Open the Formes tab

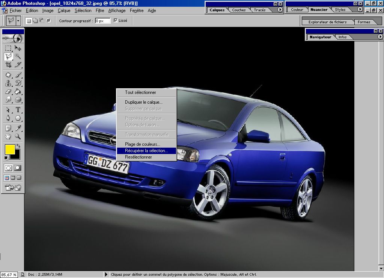tap(364, 22)
